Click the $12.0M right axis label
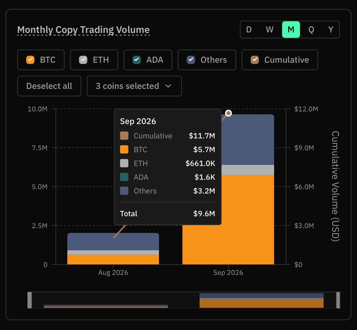 [306, 109]
